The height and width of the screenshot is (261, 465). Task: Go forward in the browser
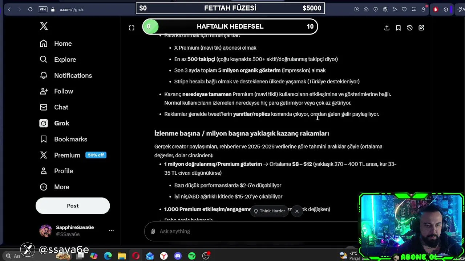20,9
